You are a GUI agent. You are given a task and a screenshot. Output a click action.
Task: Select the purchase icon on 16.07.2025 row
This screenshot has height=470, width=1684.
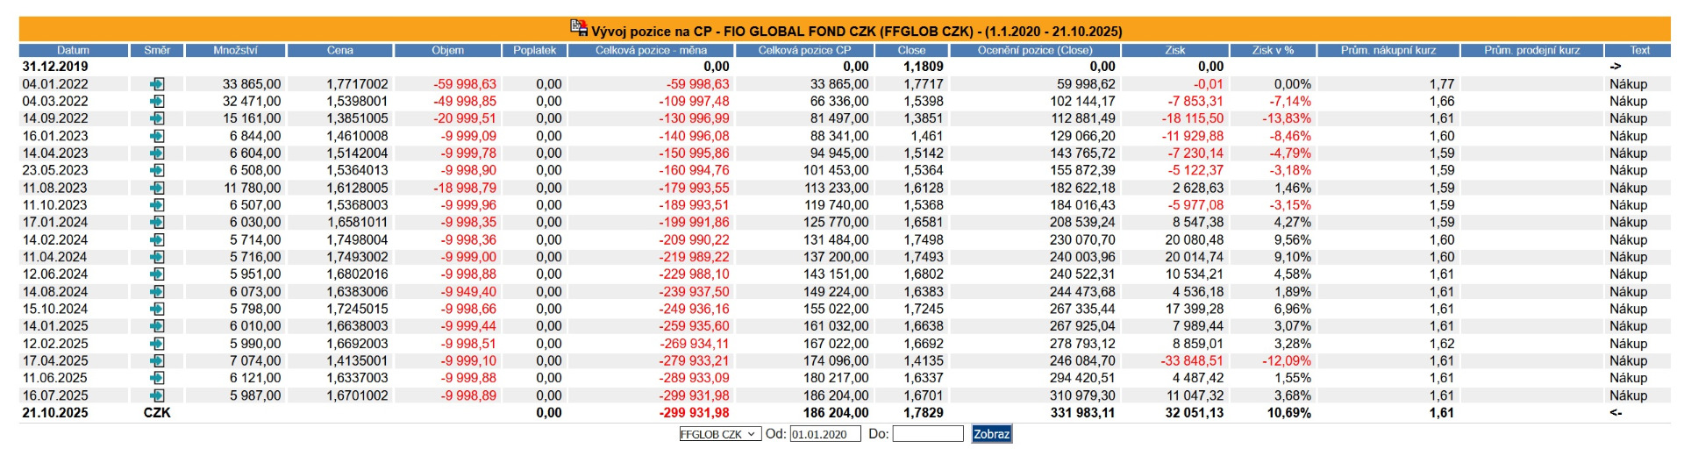click(157, 395)
